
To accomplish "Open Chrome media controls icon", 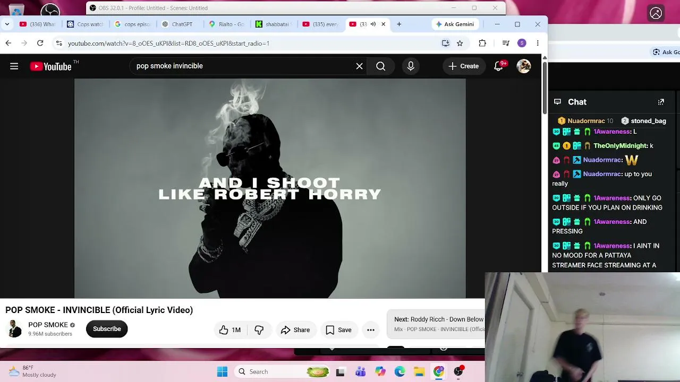I will (506, 44).
